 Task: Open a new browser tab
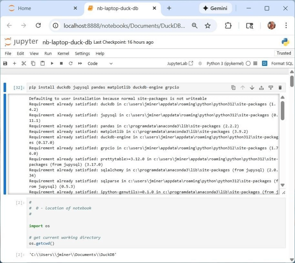[169, 8]
